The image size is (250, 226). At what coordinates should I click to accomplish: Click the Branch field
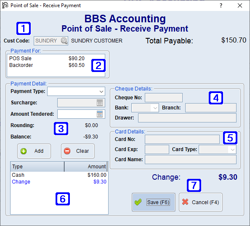tap(211, 108)
